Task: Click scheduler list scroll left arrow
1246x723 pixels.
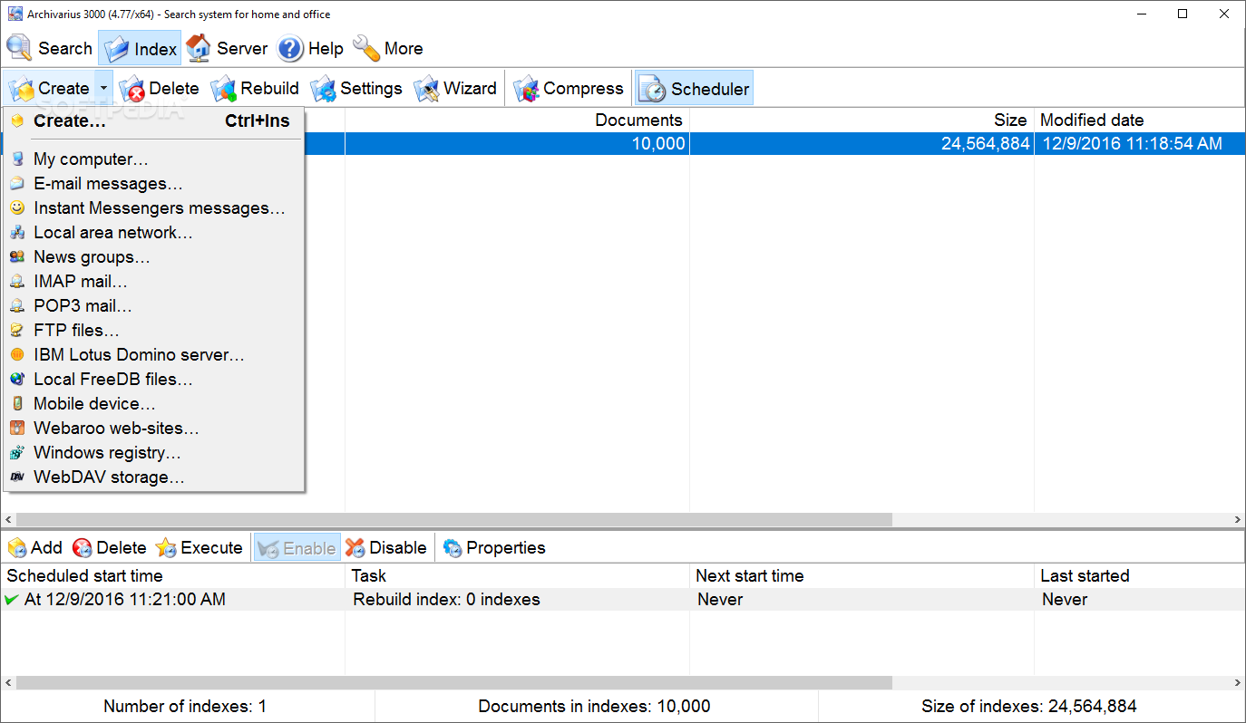Action: pos(8,683)
